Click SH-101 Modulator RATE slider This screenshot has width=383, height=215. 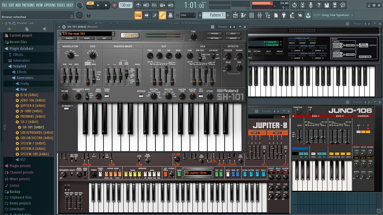pyautogui.click(x=77, y=76)
